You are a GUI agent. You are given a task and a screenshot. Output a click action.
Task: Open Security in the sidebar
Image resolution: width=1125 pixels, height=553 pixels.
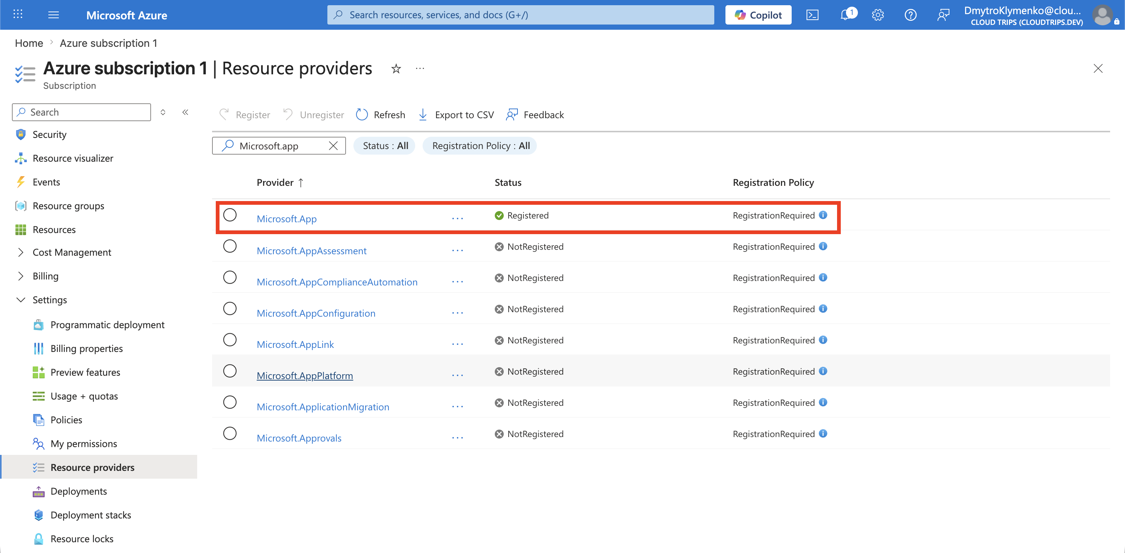tap(49, 134)
